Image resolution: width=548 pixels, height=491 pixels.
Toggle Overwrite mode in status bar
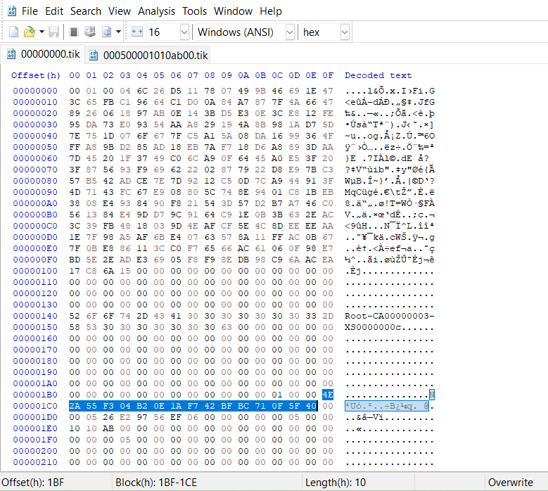pos(511,483)
